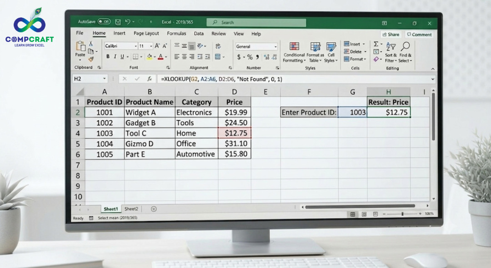Switch to the View tab
The height and width of the screenshot is (268, 491).
click(239, 34)
